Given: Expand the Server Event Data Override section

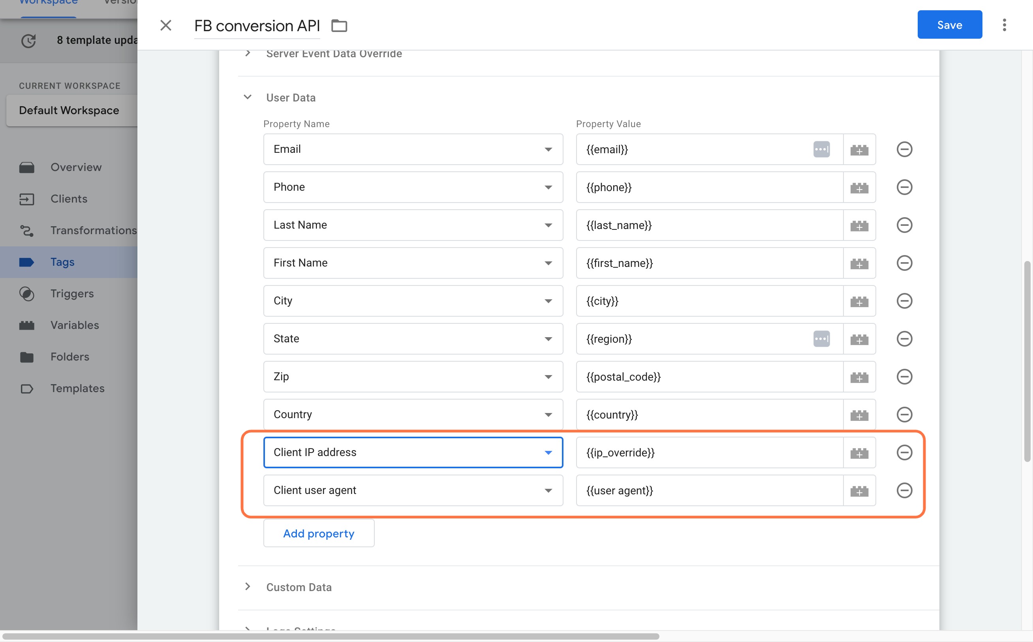Looking at the screenshot, I should pyautogui.click(x=248, y=54).
